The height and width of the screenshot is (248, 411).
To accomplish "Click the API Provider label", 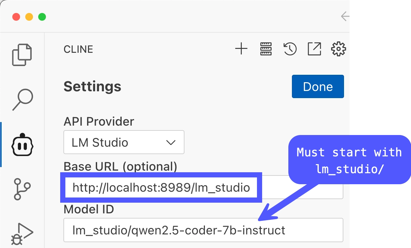I will pyautogui.click(x=99, y=122).
